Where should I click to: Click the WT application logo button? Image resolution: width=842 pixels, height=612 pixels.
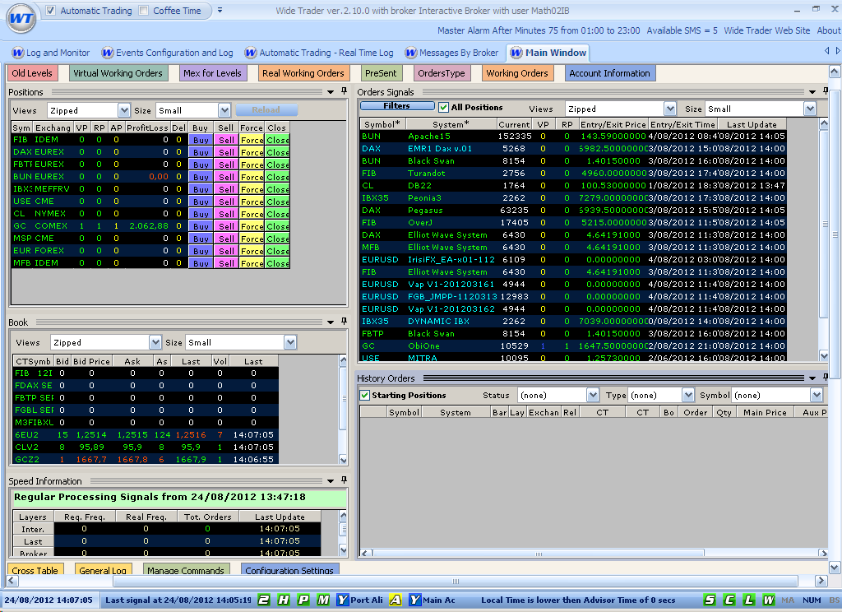point(21,20)
